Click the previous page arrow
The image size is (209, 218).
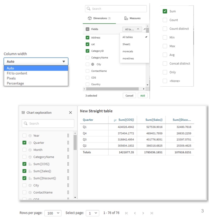click(135, 213)
